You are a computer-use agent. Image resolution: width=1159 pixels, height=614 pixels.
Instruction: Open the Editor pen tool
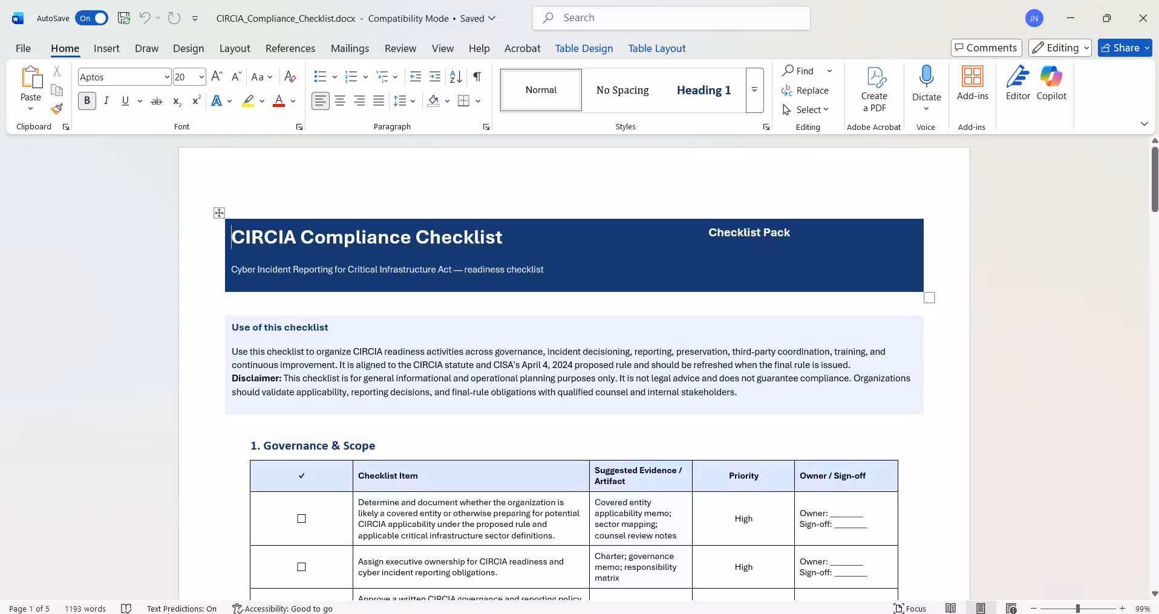[1017, 83]
